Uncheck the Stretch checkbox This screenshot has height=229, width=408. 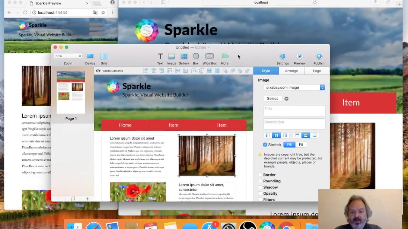(265, 145)
